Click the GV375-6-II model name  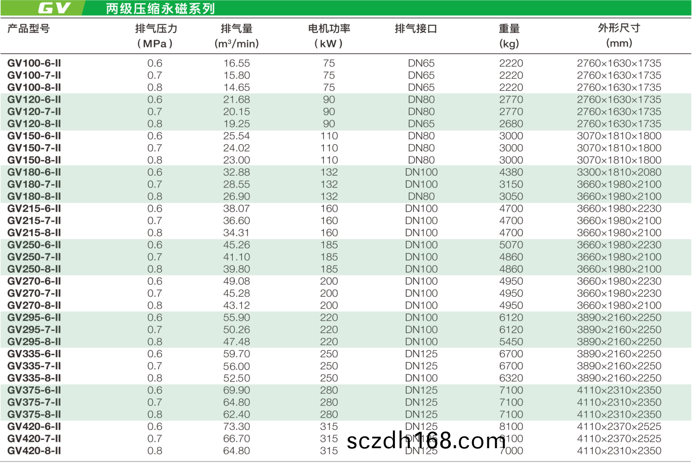click(34, 390)
